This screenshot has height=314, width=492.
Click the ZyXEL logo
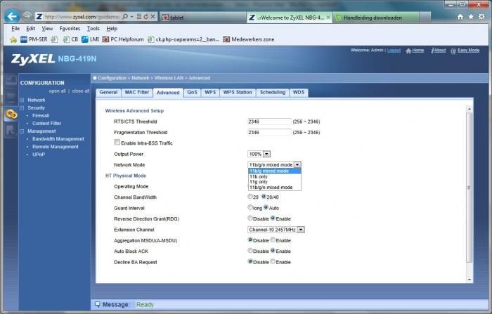click(x=33, y=59)
